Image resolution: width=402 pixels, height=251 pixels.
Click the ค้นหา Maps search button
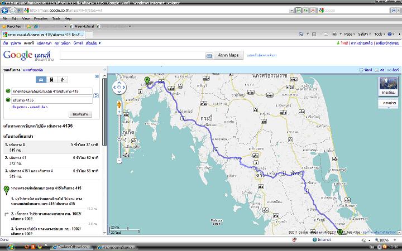228,55
